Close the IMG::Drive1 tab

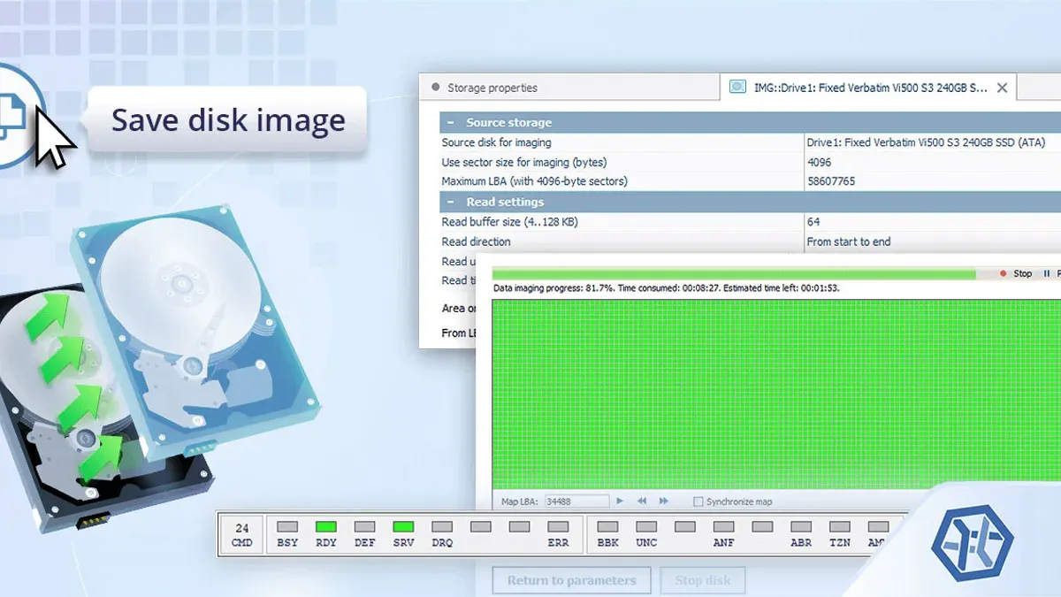(x=1002, y=88)
